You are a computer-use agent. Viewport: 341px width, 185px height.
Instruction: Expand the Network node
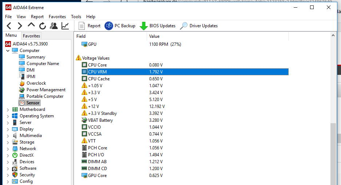pyautogui.click(x=8, y=149)
